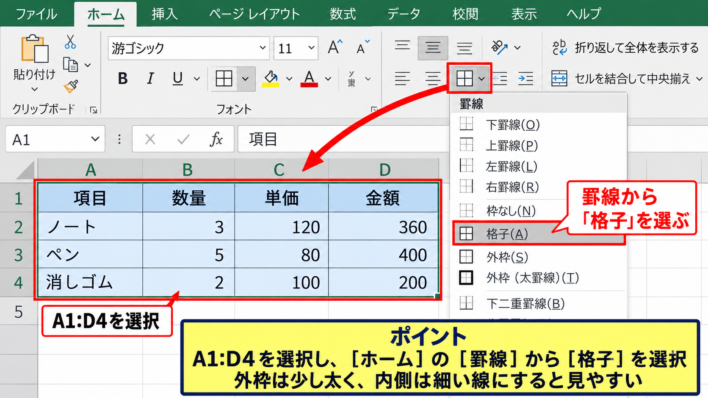
Task: Click the text orientation icon
Action: (x=500, y=47)
